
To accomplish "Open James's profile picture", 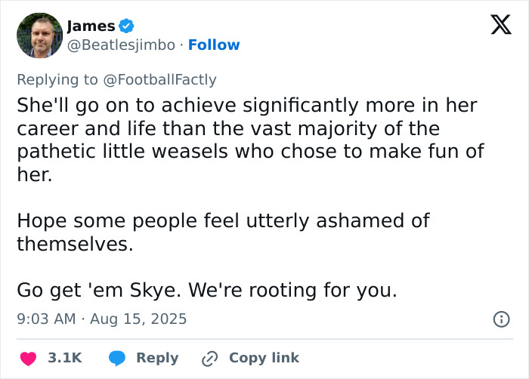I will (x=39, y=35).
